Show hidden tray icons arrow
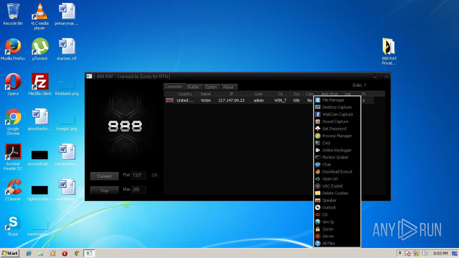The image size is (459, 258). pyautogui.click(x=400, y=253)
